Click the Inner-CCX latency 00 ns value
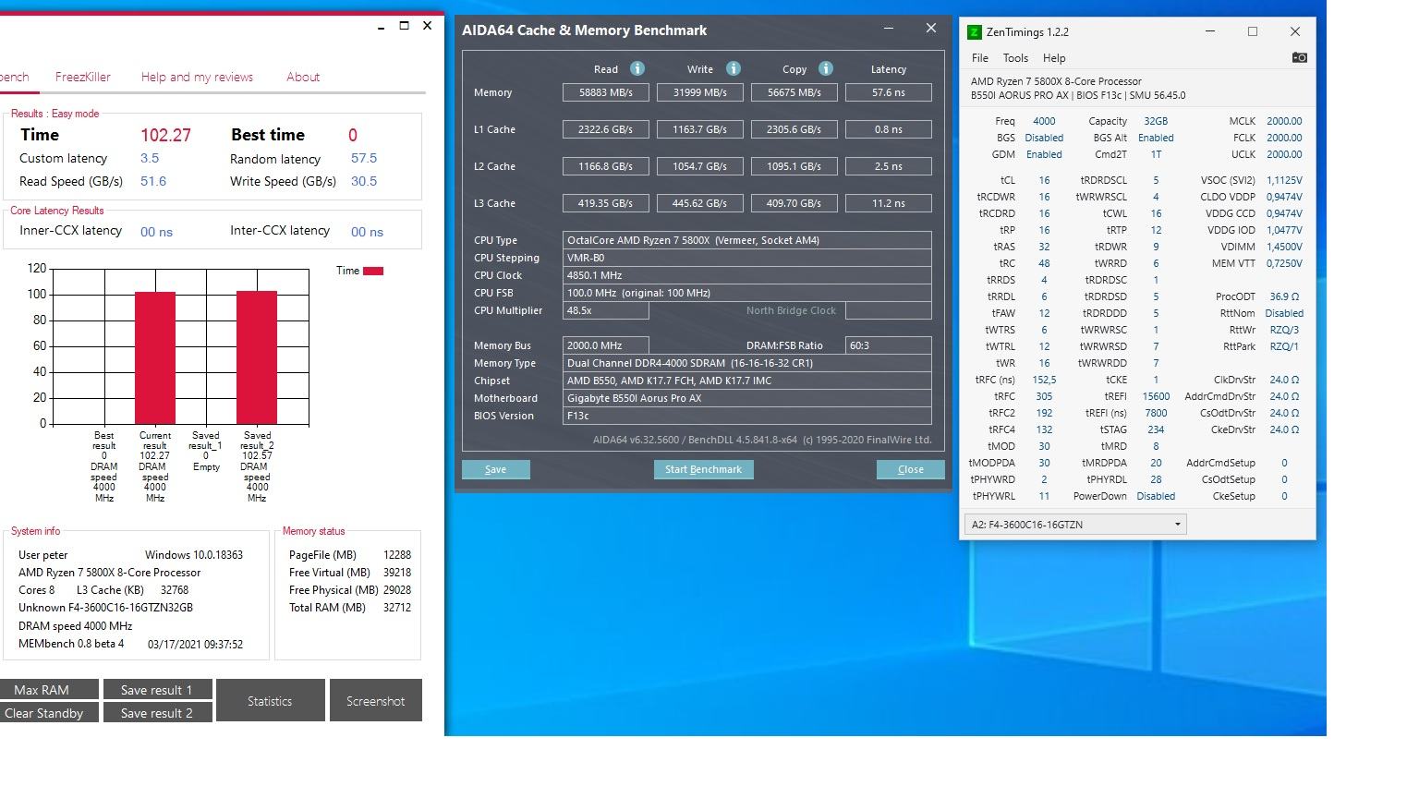This screenshot has width=1419, height=798. tap(156, 232)
